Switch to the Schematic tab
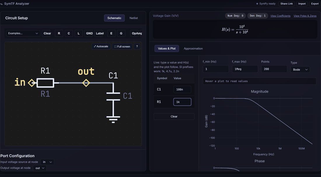321x177 pixels. [114, 18]
